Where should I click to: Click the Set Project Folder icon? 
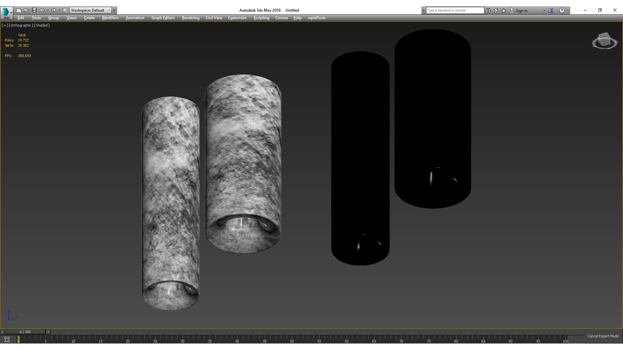[65, 10]
